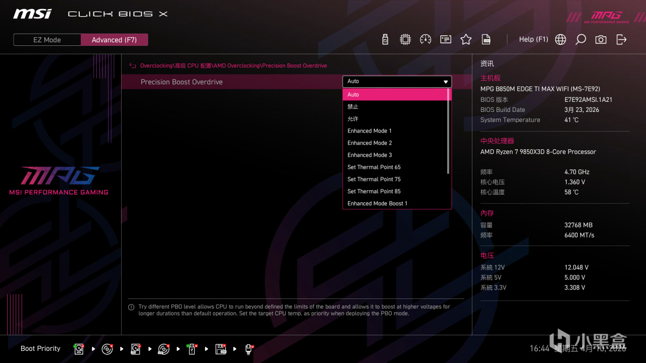Choose the 允许 option
Viewport: 646px width, 363px height.
tap(395, 119)
